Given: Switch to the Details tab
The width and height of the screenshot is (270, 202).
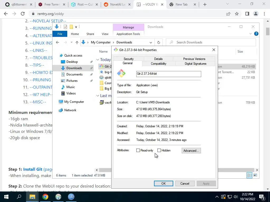Looking at the screenshot, I should pyautogui.click(x=158, y=59).
